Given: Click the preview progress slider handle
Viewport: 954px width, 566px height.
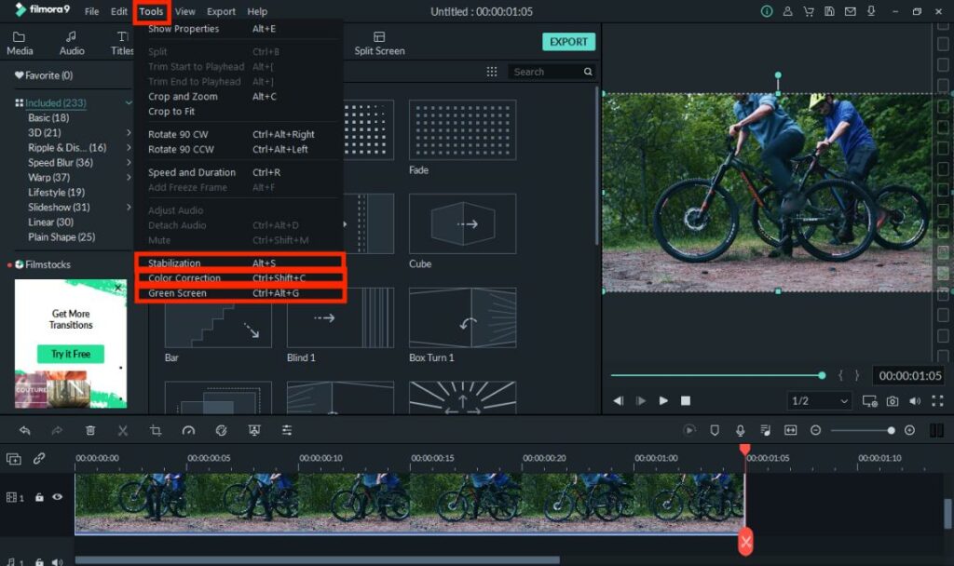Looking at the screenshot, I should (822, 376).
